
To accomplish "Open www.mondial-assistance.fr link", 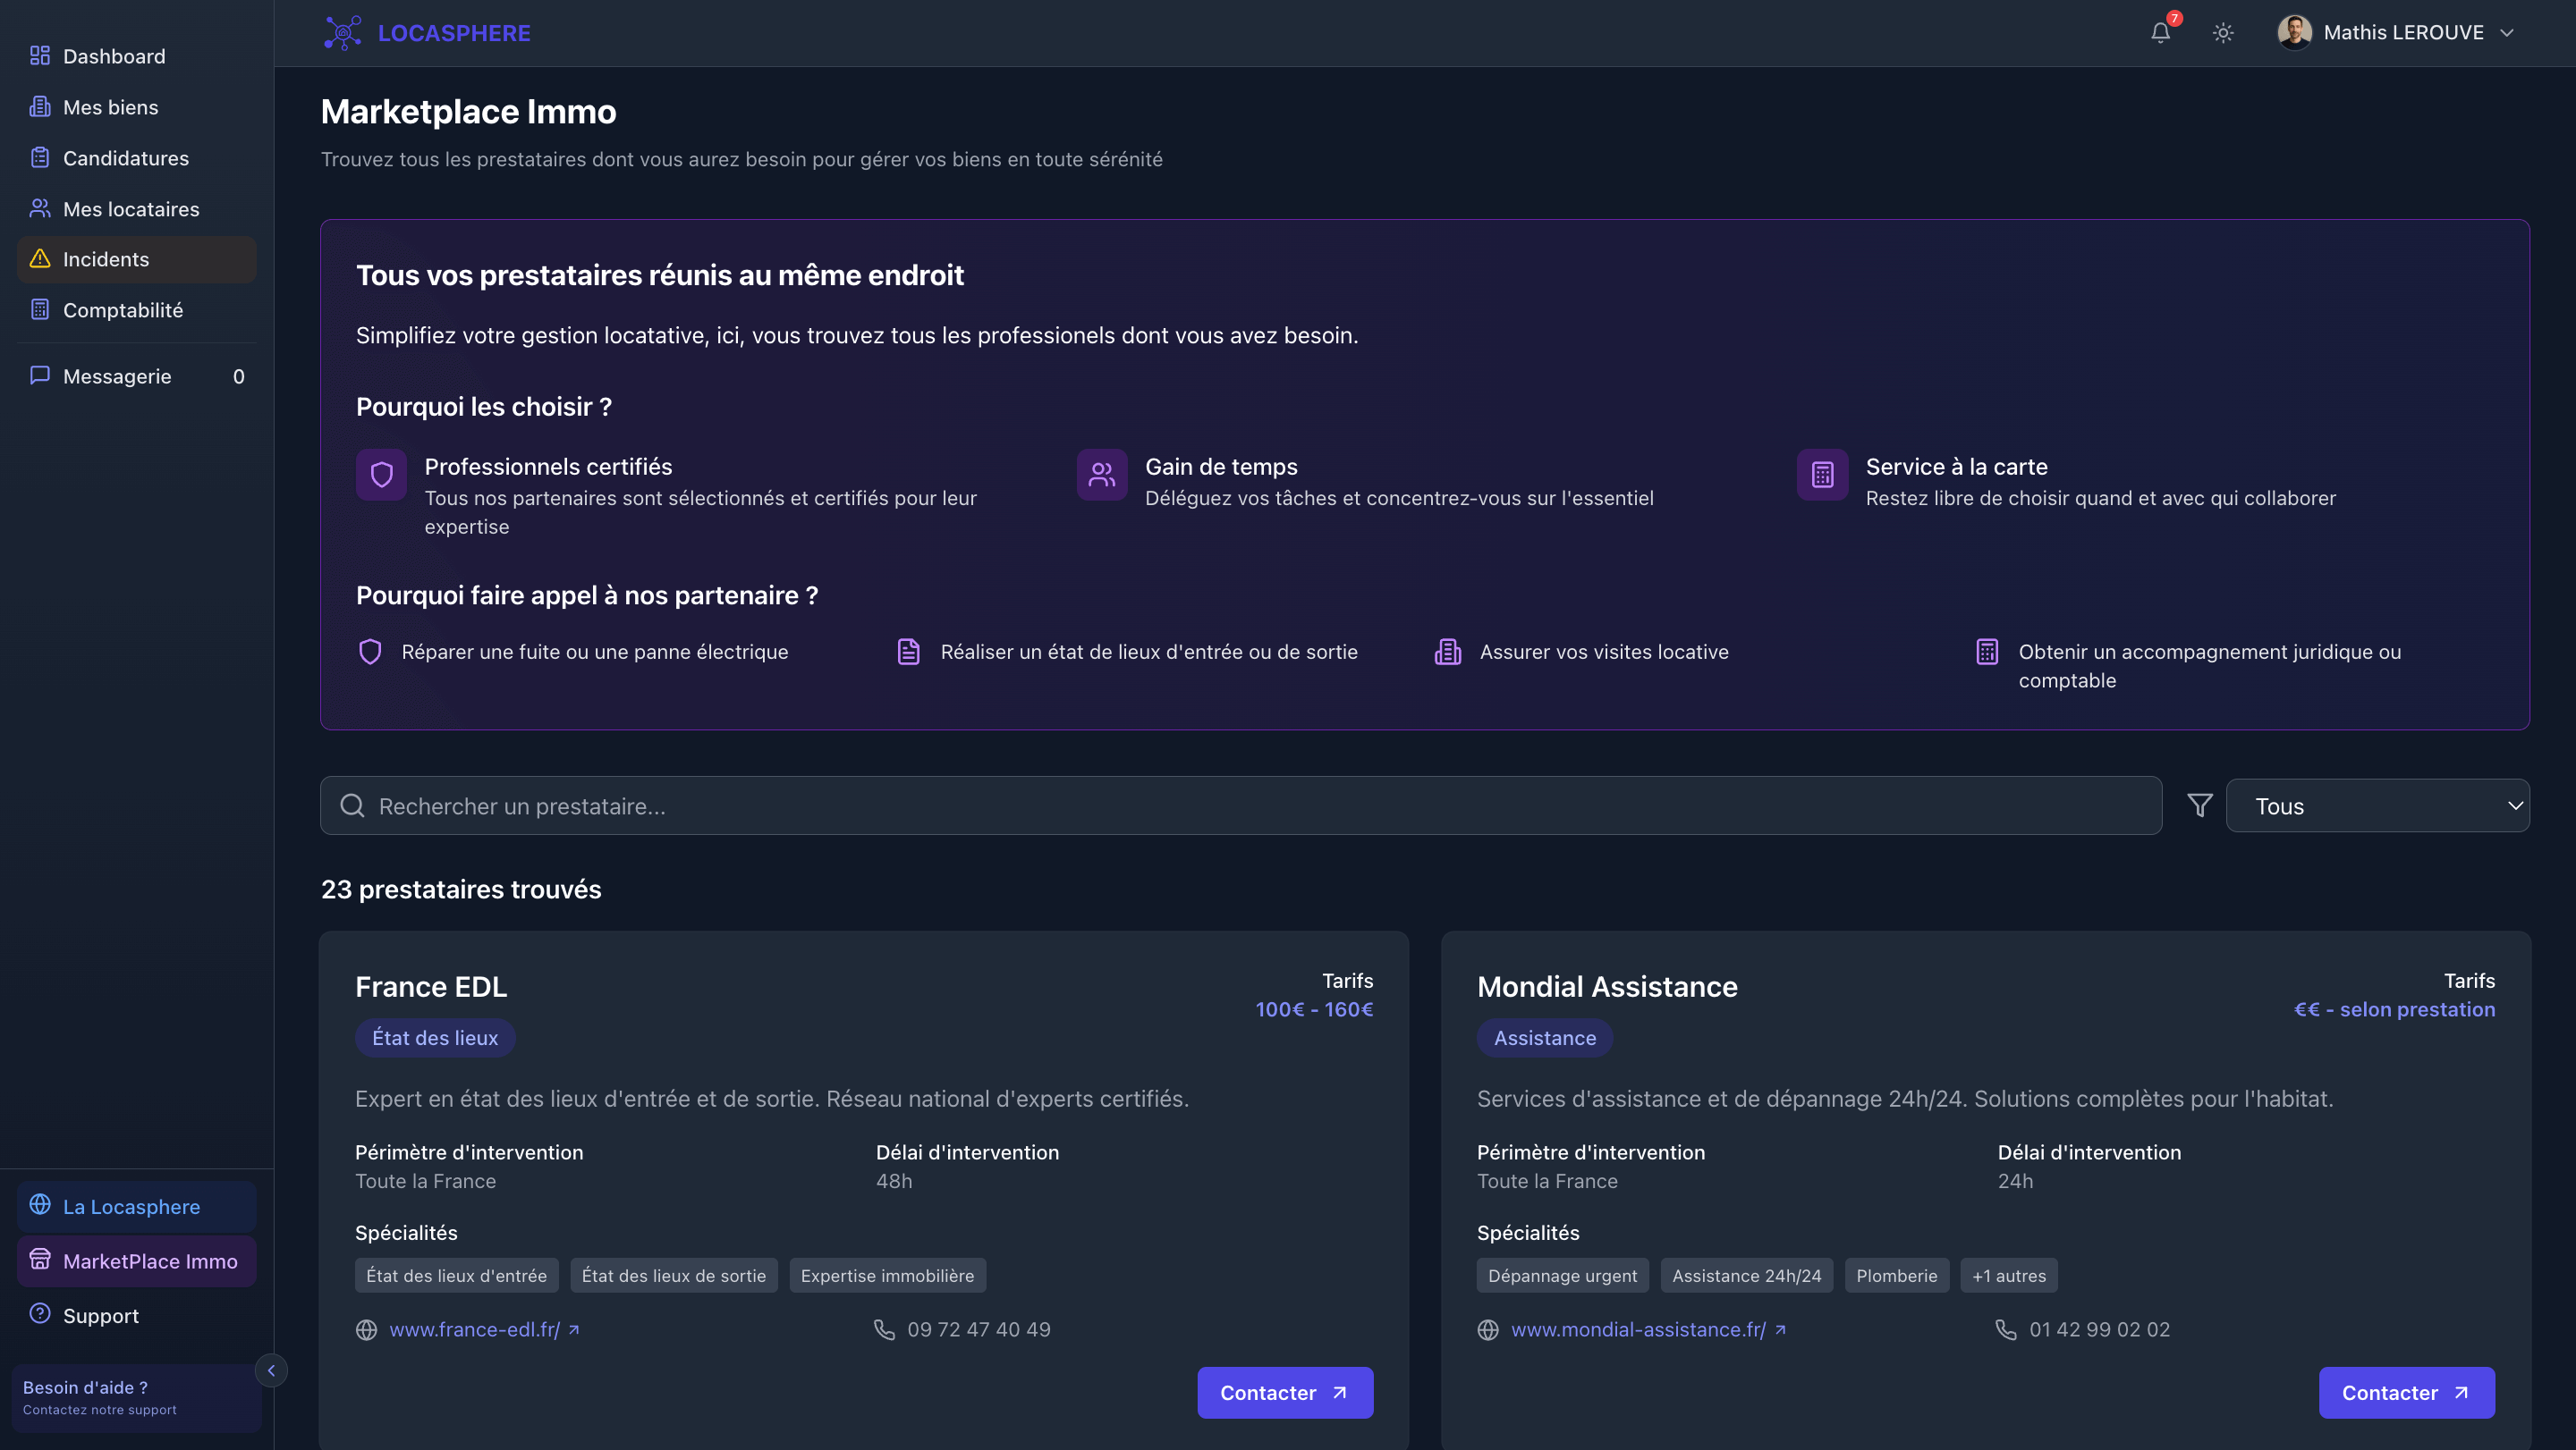I will [1637, 1329].
